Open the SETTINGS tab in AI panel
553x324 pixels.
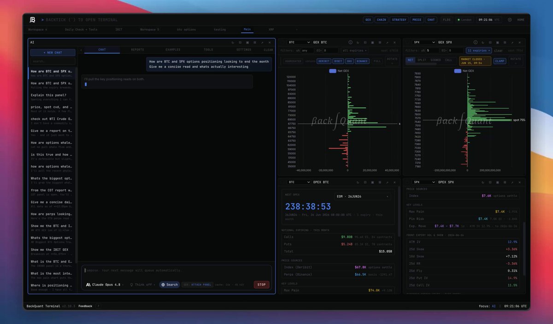tap(244, 50)
